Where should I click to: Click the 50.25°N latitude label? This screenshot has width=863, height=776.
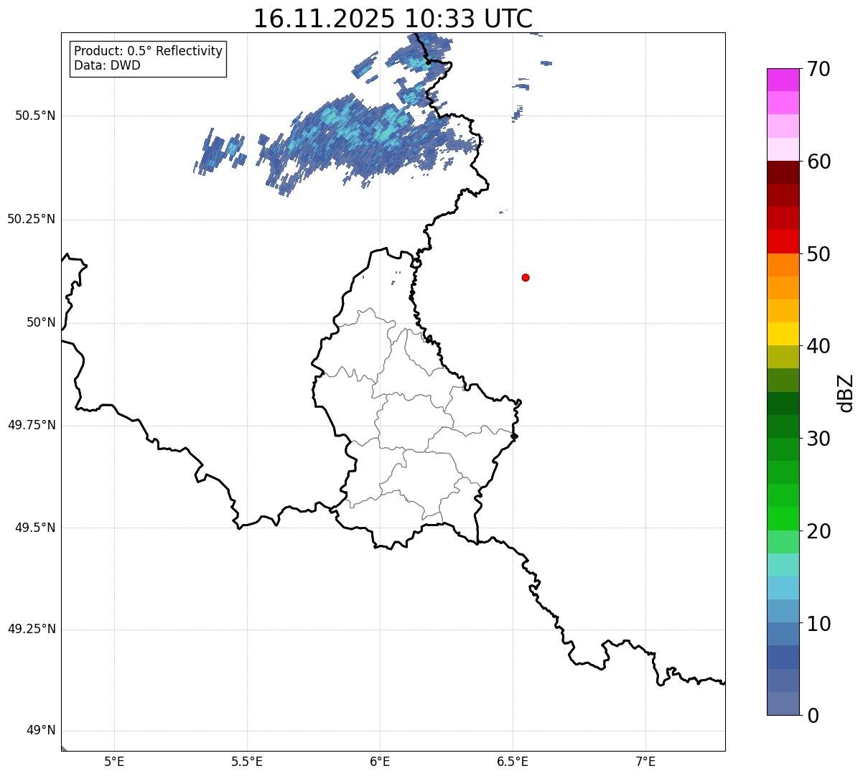pos(31,219)
